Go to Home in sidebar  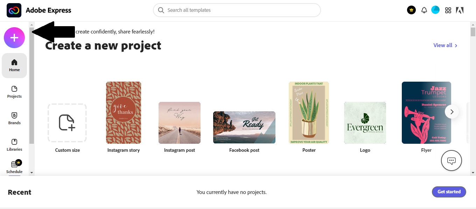(14, 65)
